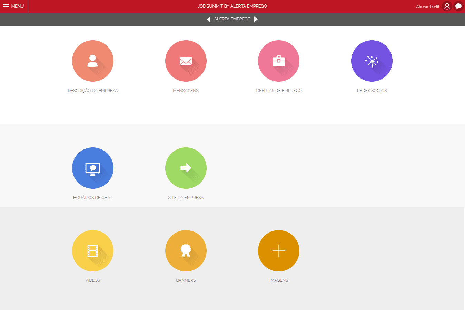Click the Redes Sociais text label
This screenshot has height=310, width=465.
tap(372, 91)
